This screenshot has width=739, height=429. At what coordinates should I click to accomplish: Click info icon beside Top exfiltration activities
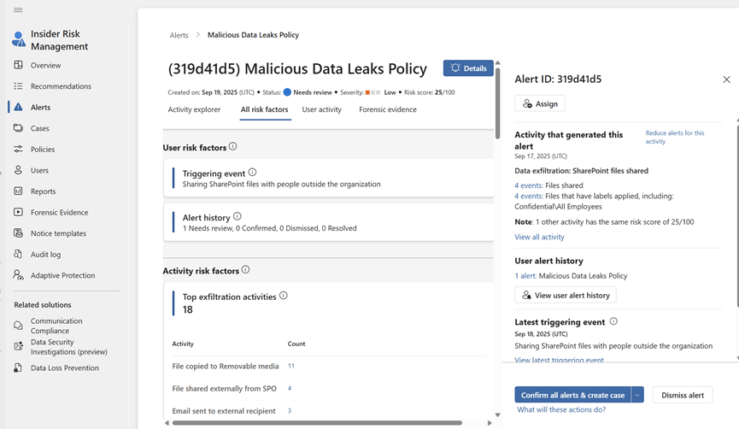[x=284, y=296]
